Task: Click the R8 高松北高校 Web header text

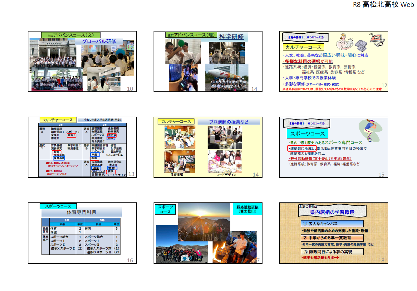Action: click(x=383, y=4)
